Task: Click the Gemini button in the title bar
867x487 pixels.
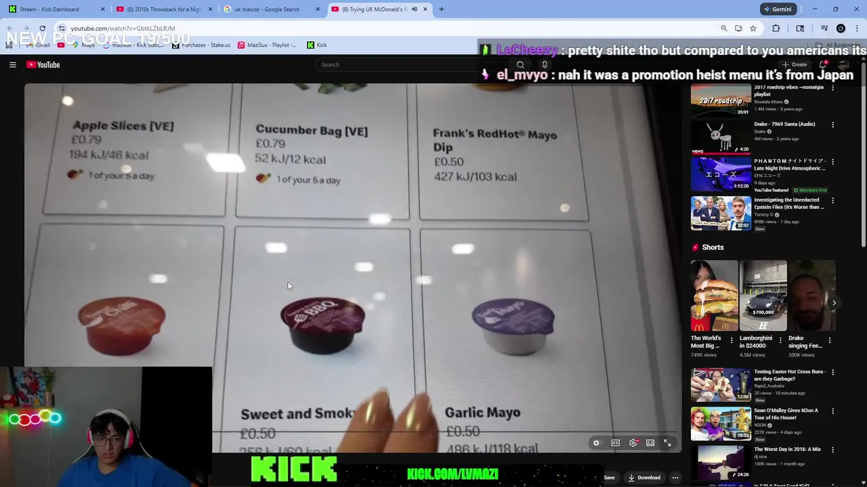Action: [x=777, y=9]
